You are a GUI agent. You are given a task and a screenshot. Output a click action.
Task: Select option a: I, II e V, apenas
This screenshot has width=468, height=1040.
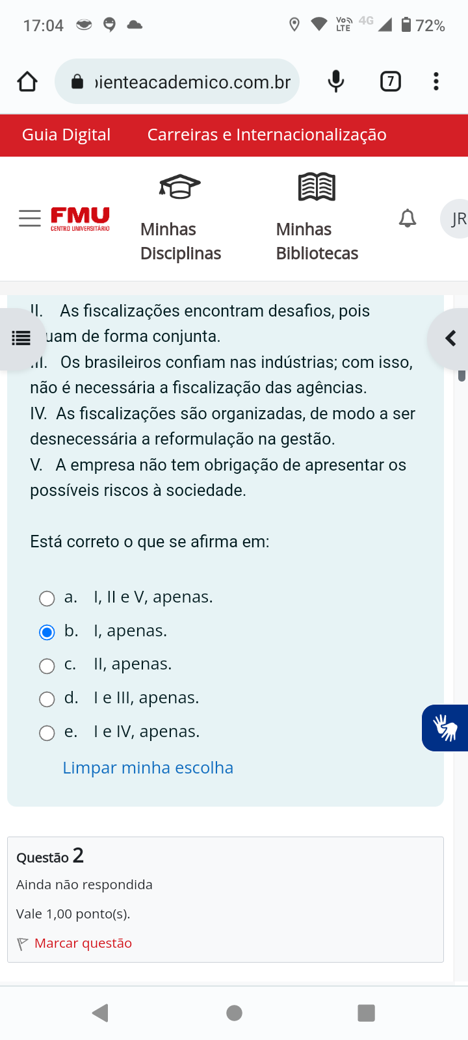point(47,598)
